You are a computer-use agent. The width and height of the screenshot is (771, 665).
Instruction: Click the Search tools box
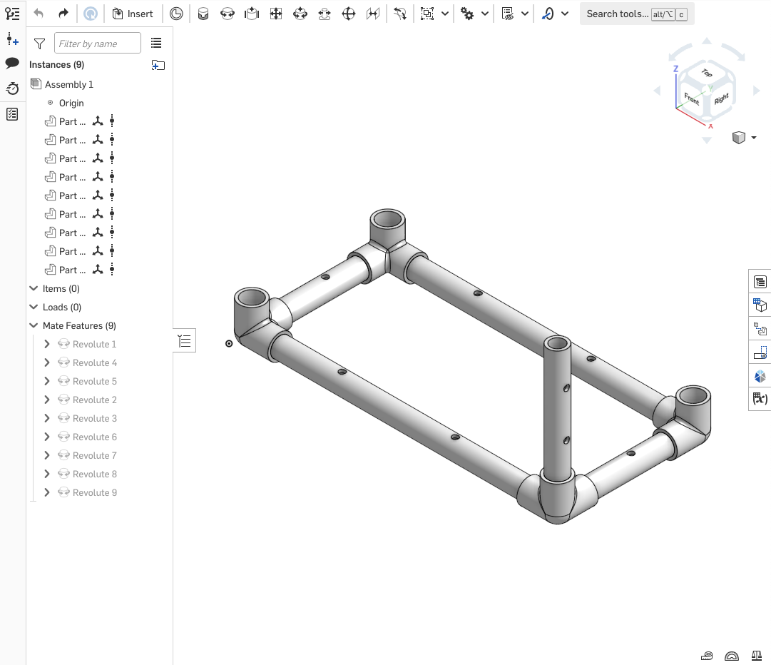point(637,14)
